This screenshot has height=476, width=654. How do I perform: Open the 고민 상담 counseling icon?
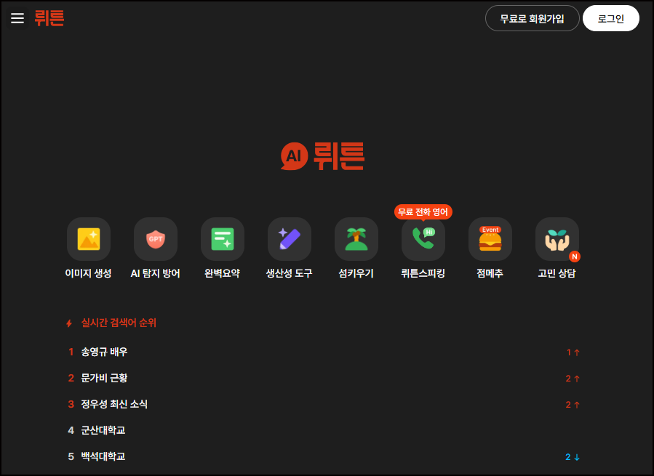pos(557,238)
